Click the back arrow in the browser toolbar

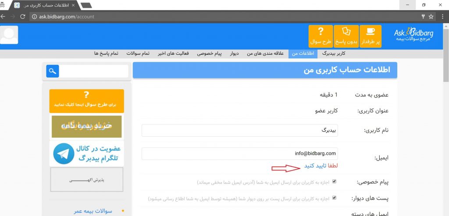click(x=3, y=17)
